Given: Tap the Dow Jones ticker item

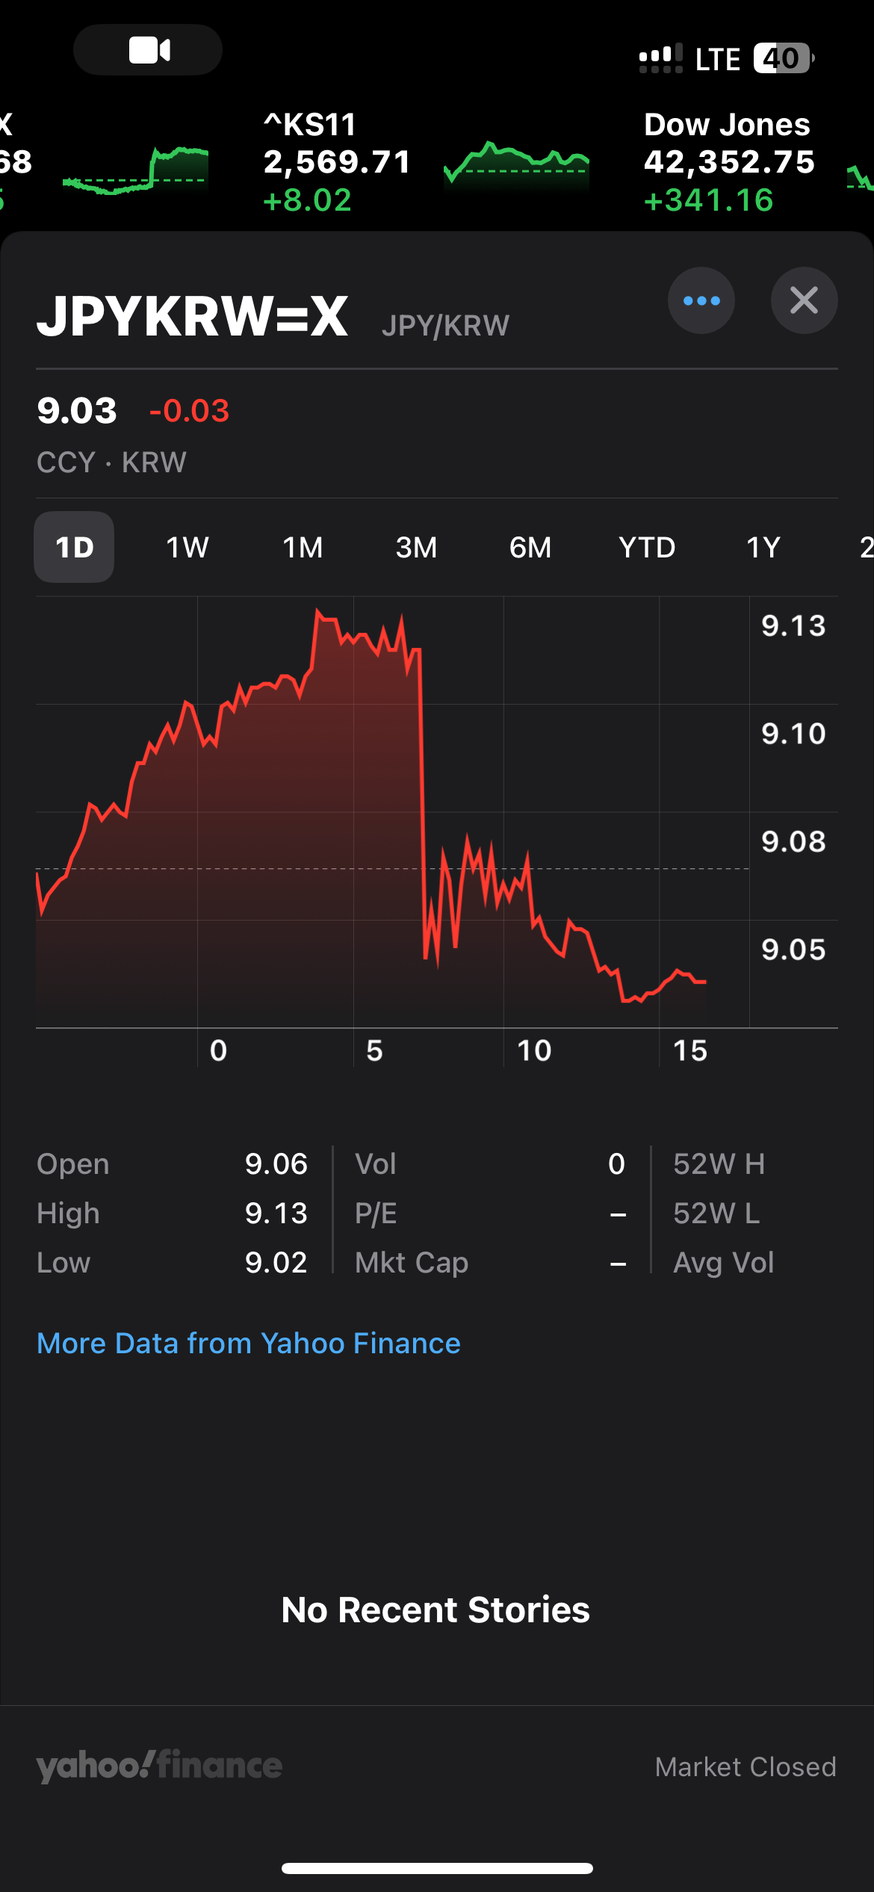Looking at the screenshot, I should [728, 161].
